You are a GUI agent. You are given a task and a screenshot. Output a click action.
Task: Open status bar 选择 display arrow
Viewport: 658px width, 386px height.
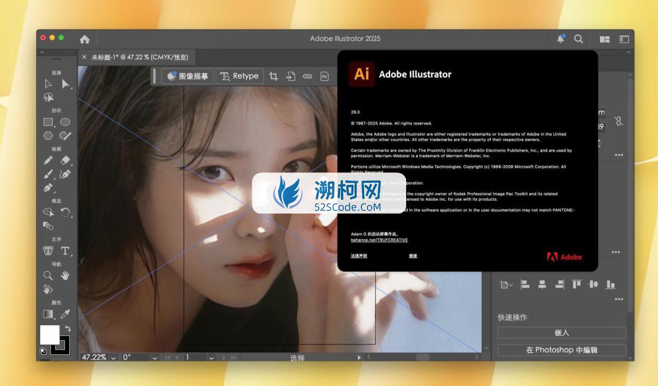(x=359, y=357)
